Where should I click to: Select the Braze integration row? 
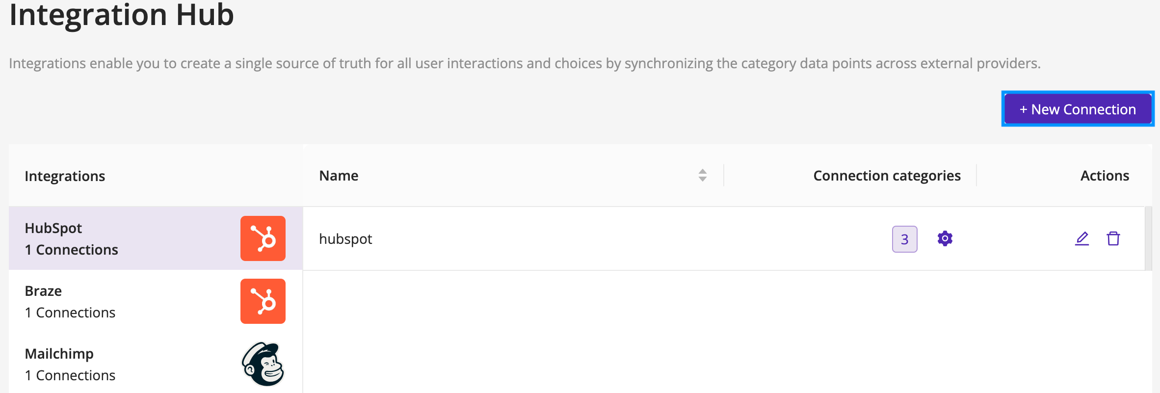click(x=156, y=301)
